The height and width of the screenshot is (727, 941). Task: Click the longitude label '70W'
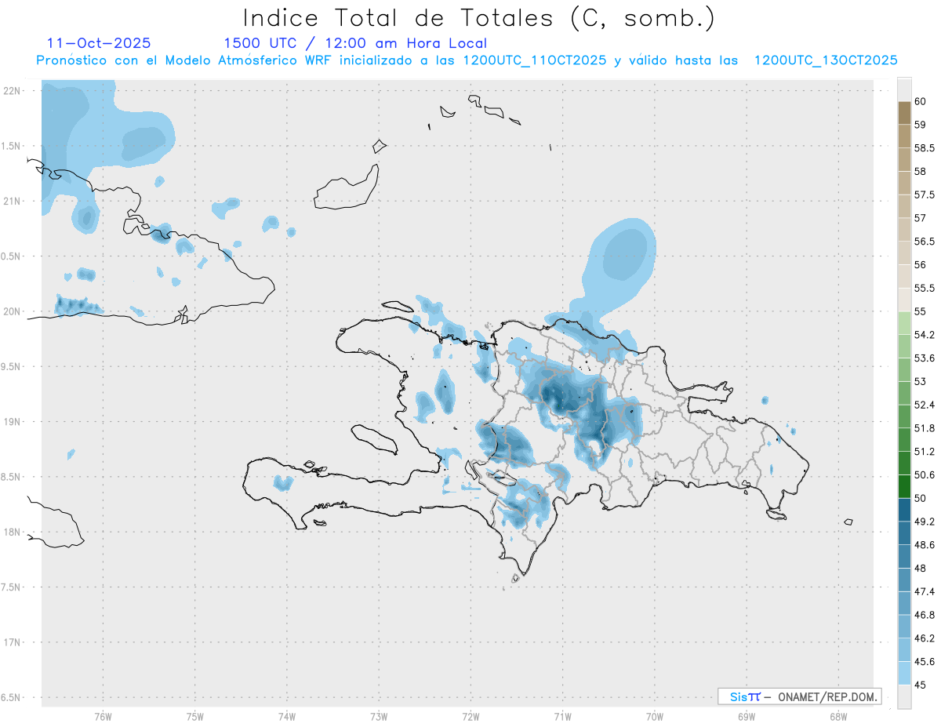(x=654, y=717)
